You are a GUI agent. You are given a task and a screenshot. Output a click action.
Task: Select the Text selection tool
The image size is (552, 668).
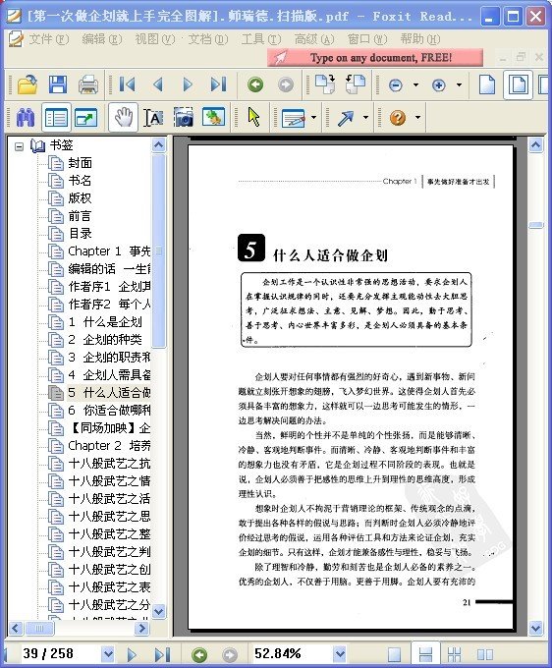coord(153,118)
